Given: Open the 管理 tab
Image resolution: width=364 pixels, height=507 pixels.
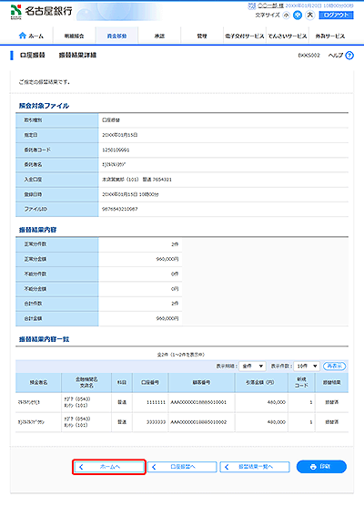Looking at the screenshot, I should 202,36.
